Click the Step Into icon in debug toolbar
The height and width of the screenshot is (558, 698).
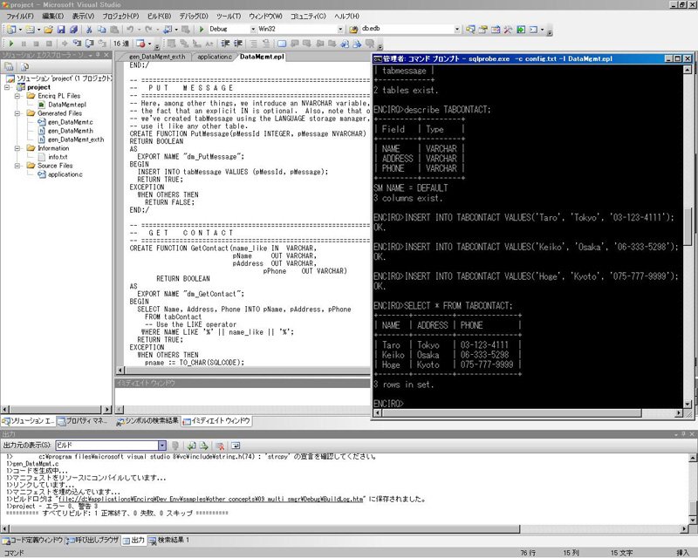(x=77, y=44)
